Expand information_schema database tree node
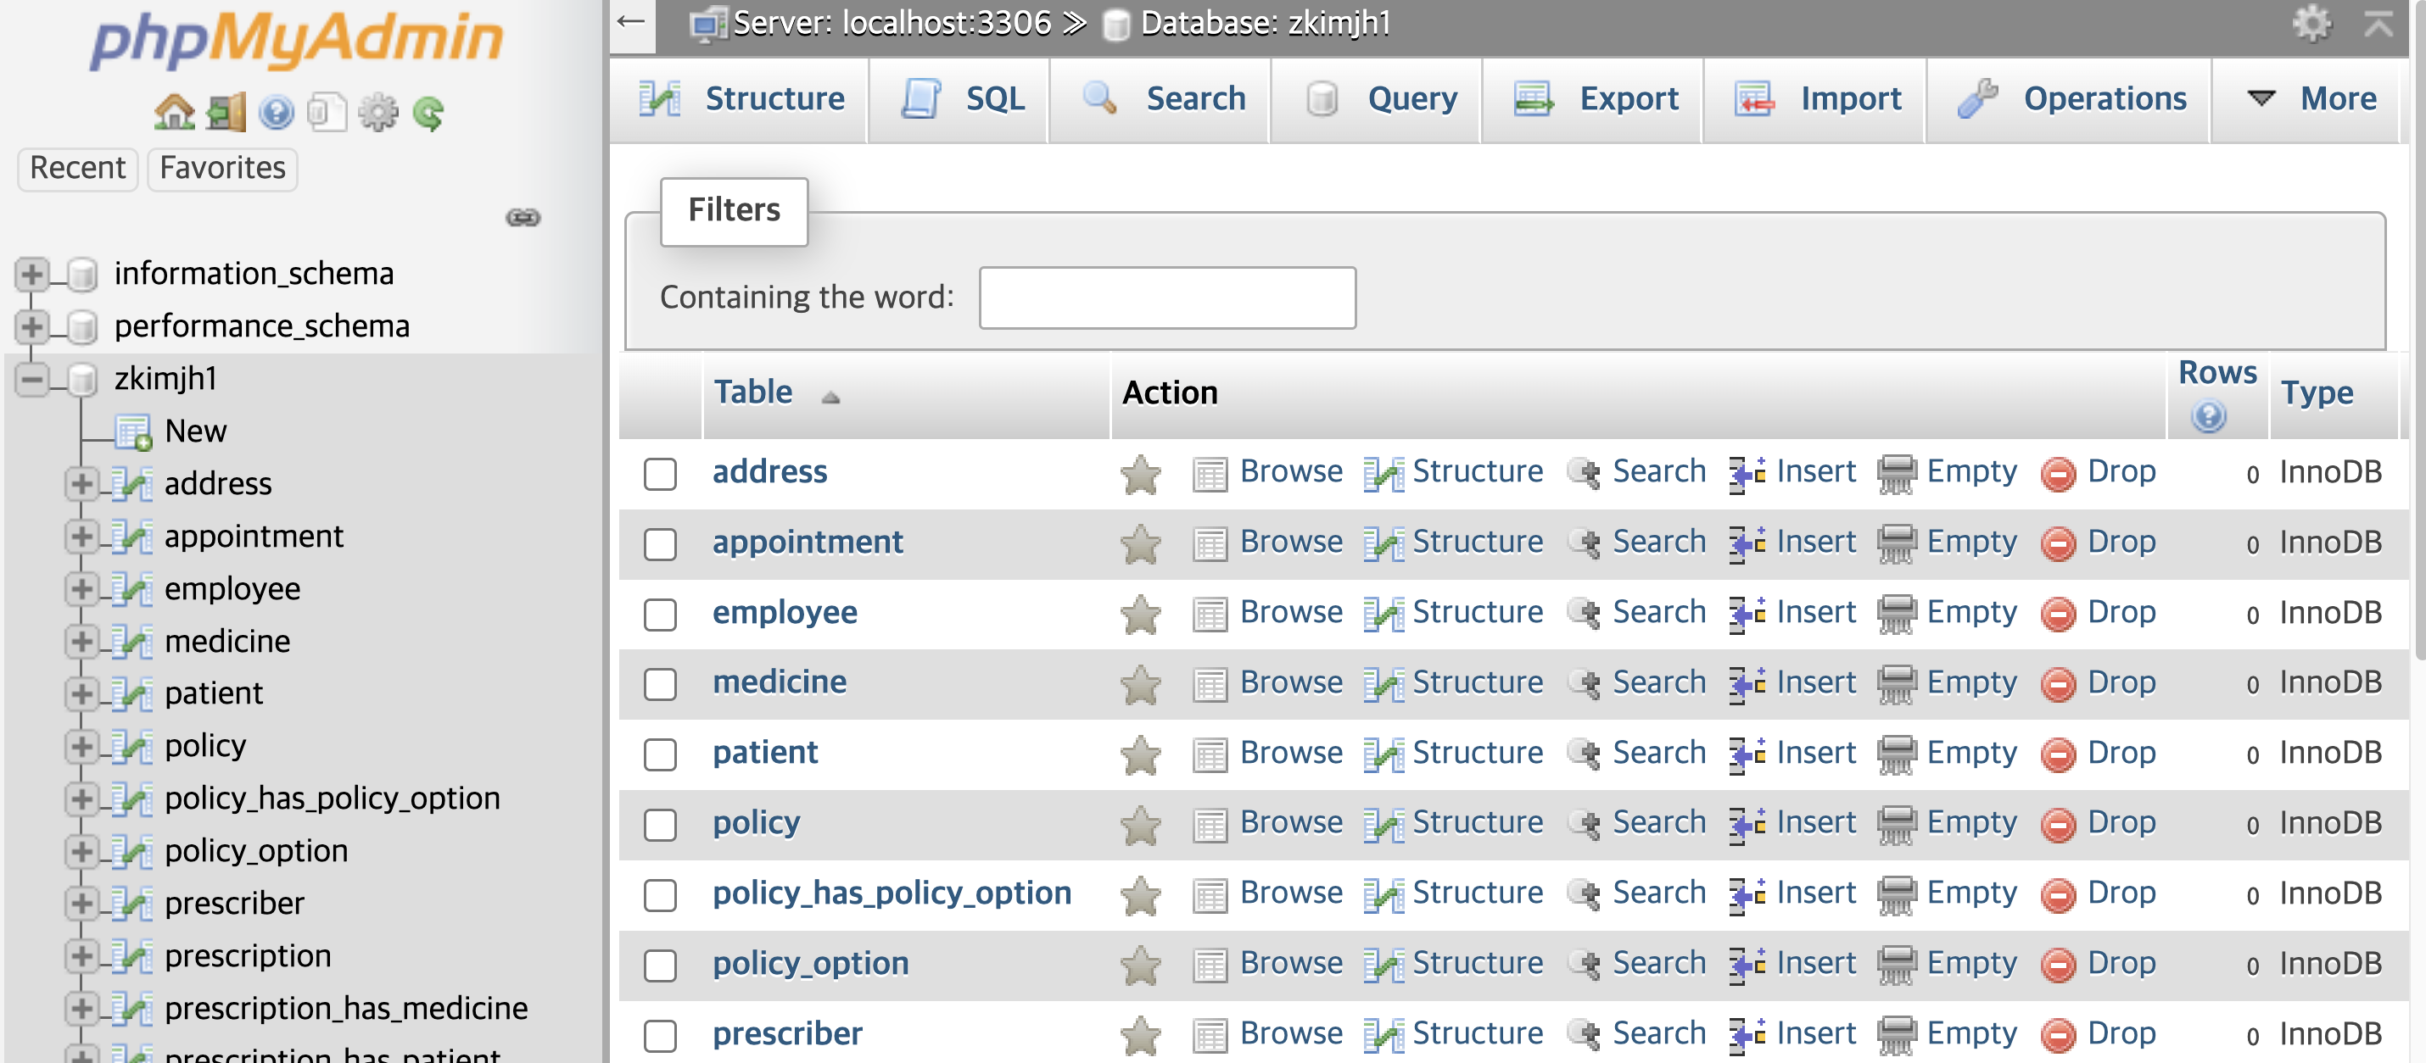This screenshot has width=2426, height=1063. point(31,274)
